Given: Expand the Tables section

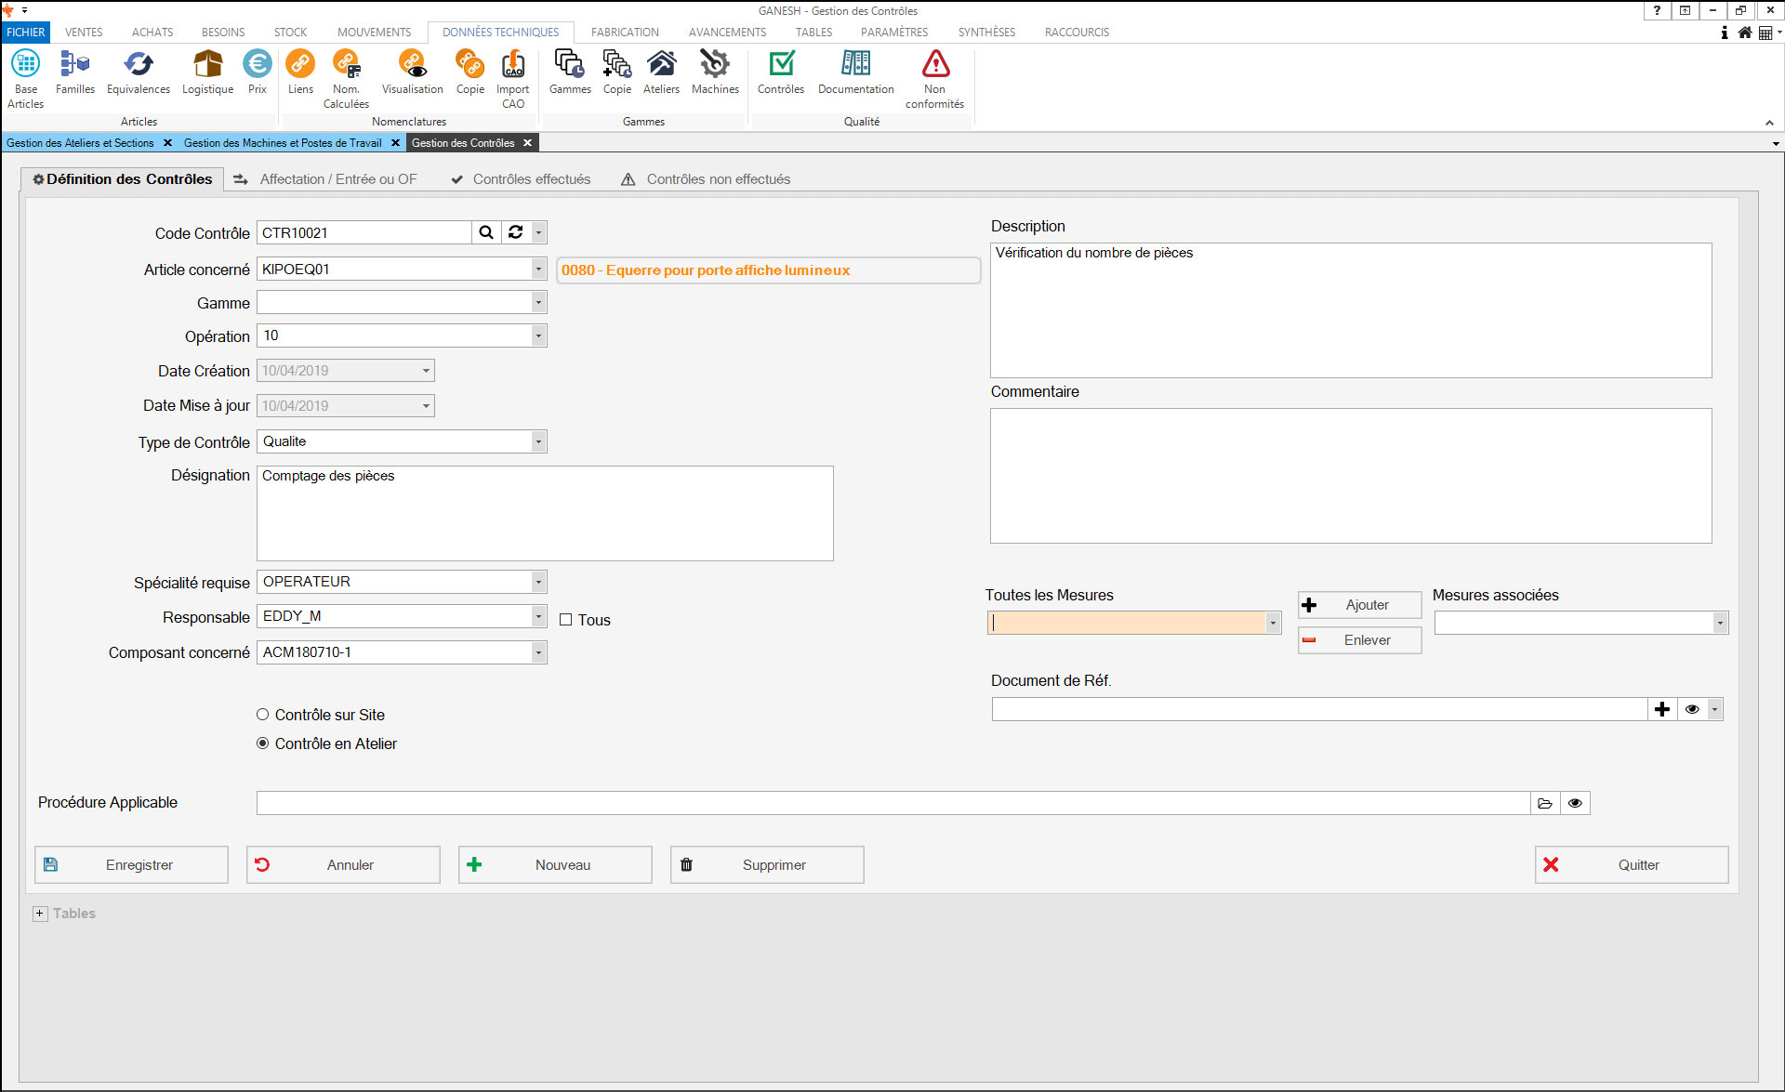Looking at the screenshot, I should click(x=40, y=914).
